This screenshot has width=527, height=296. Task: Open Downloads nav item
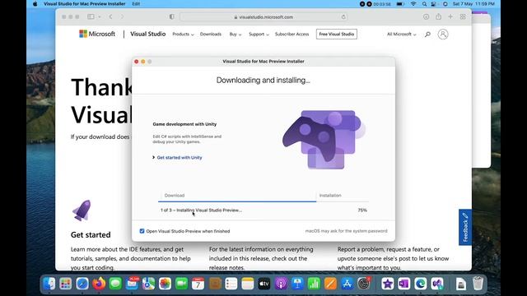point(211,35)
